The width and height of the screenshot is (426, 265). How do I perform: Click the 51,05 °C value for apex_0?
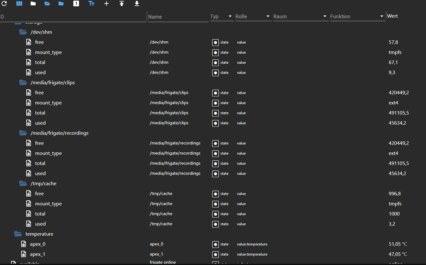click(398, 244)
